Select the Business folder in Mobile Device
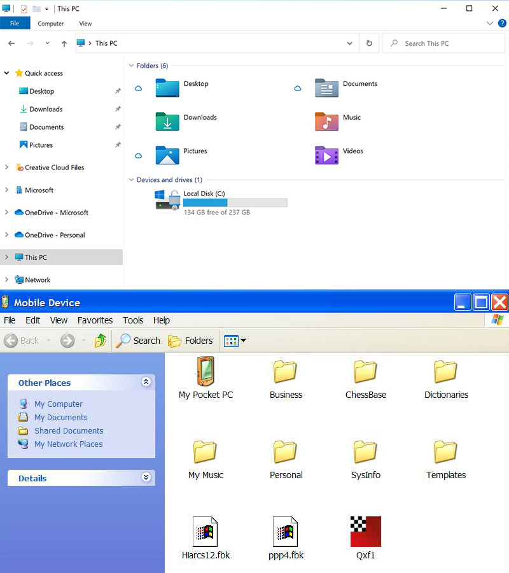Image resolution: width=509 pixels, height=573 pixels. [x=285, y=371]
